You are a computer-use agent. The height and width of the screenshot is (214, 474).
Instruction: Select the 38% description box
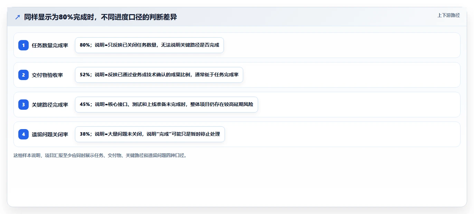(x=150, y=134)
